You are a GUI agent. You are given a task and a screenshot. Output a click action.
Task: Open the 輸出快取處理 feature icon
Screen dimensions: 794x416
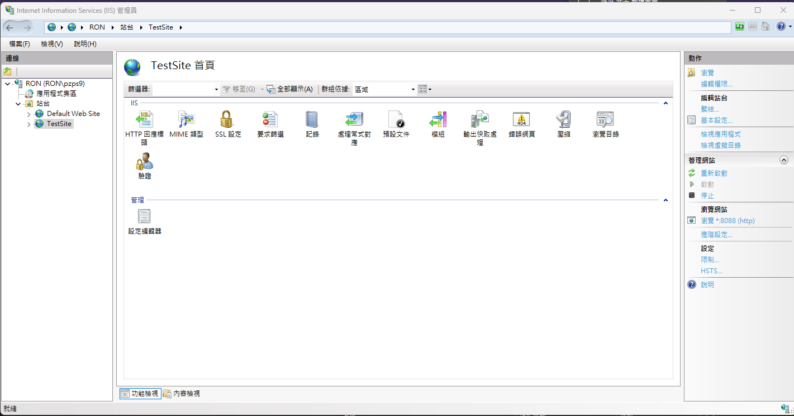(x=480, y=119)
